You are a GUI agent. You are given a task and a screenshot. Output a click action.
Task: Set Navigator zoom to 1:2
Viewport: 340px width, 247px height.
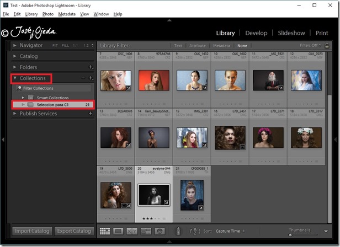86,46
